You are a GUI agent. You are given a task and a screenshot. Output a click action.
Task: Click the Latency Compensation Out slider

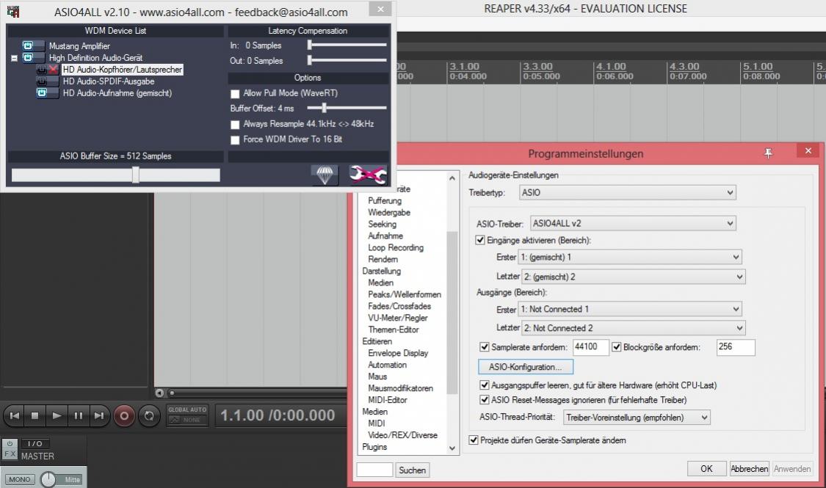click(x=347, y=60)
